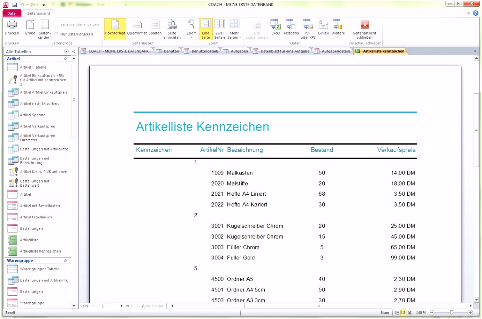The image size is (482, 319).
Task: Send report via E-Mail
Action: (323, 28)
